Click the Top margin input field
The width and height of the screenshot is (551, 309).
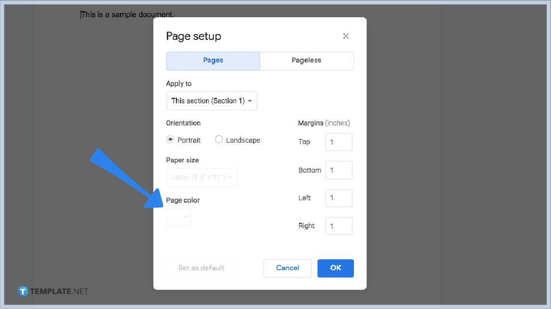point(338,142)
